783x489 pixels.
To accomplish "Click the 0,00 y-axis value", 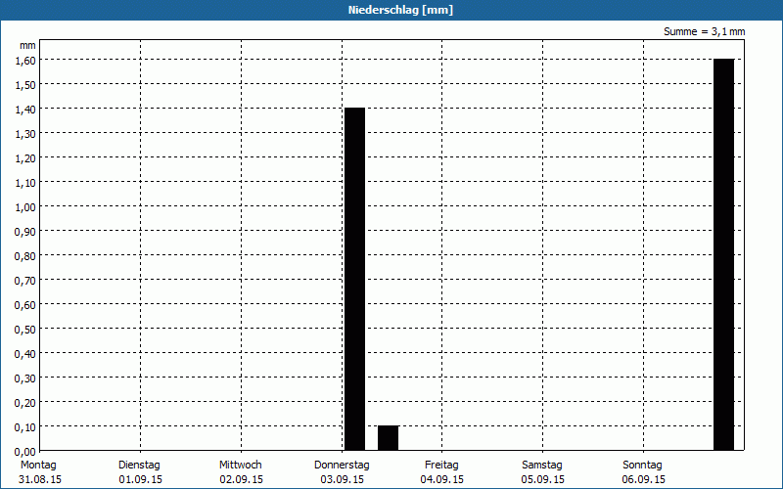I will coord(25,452).
